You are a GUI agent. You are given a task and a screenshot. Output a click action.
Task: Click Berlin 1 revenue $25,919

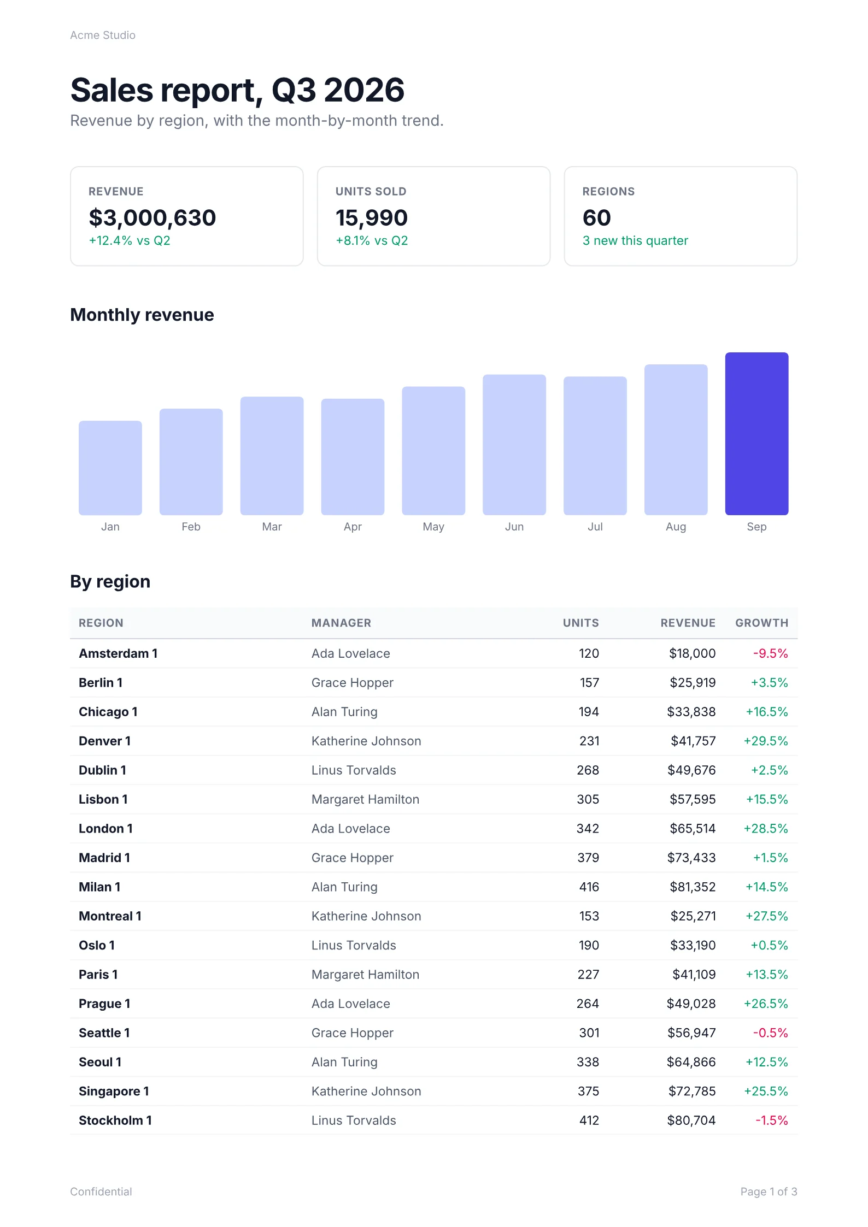coord(693,682)
